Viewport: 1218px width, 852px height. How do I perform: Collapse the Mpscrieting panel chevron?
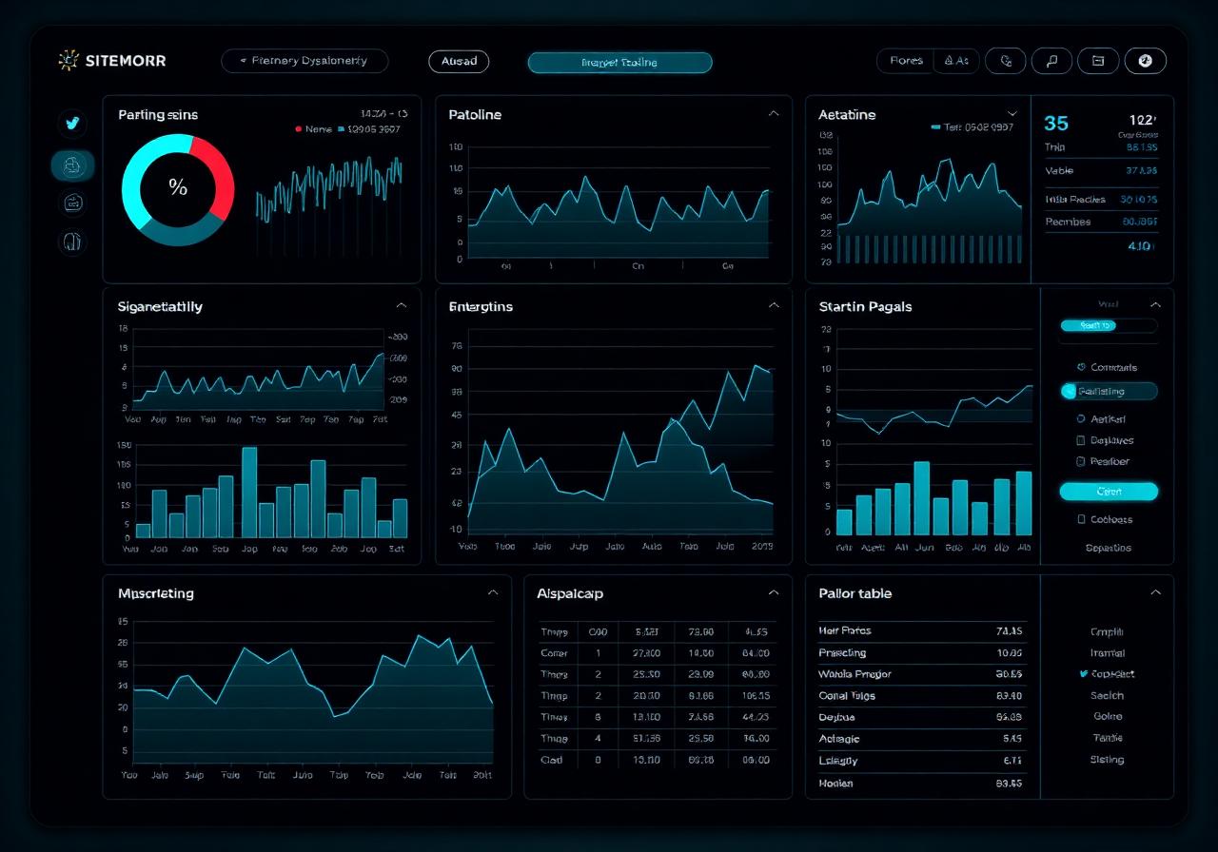493,592
